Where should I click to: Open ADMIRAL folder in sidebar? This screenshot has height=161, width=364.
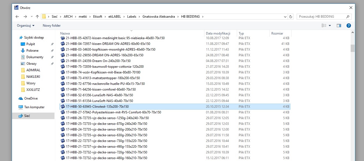(33, 70)
